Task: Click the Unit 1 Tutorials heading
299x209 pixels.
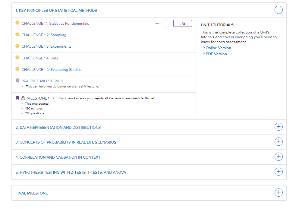Action: tap(217, 25)
